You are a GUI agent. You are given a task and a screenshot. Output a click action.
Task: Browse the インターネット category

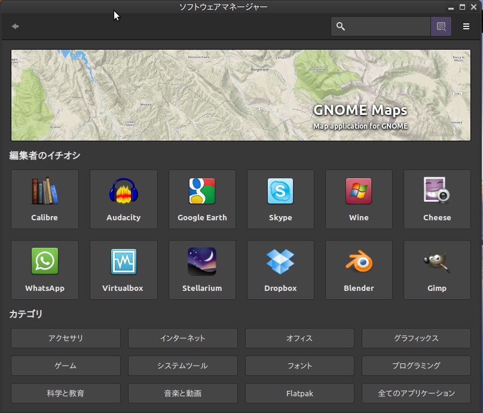click(x=183, y=338)
